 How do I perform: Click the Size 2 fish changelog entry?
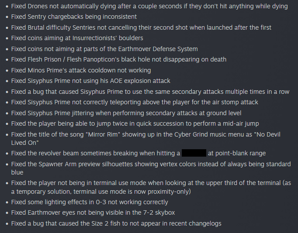(116, 223)
